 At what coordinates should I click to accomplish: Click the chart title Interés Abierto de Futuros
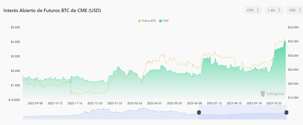(x=52, y=11)
